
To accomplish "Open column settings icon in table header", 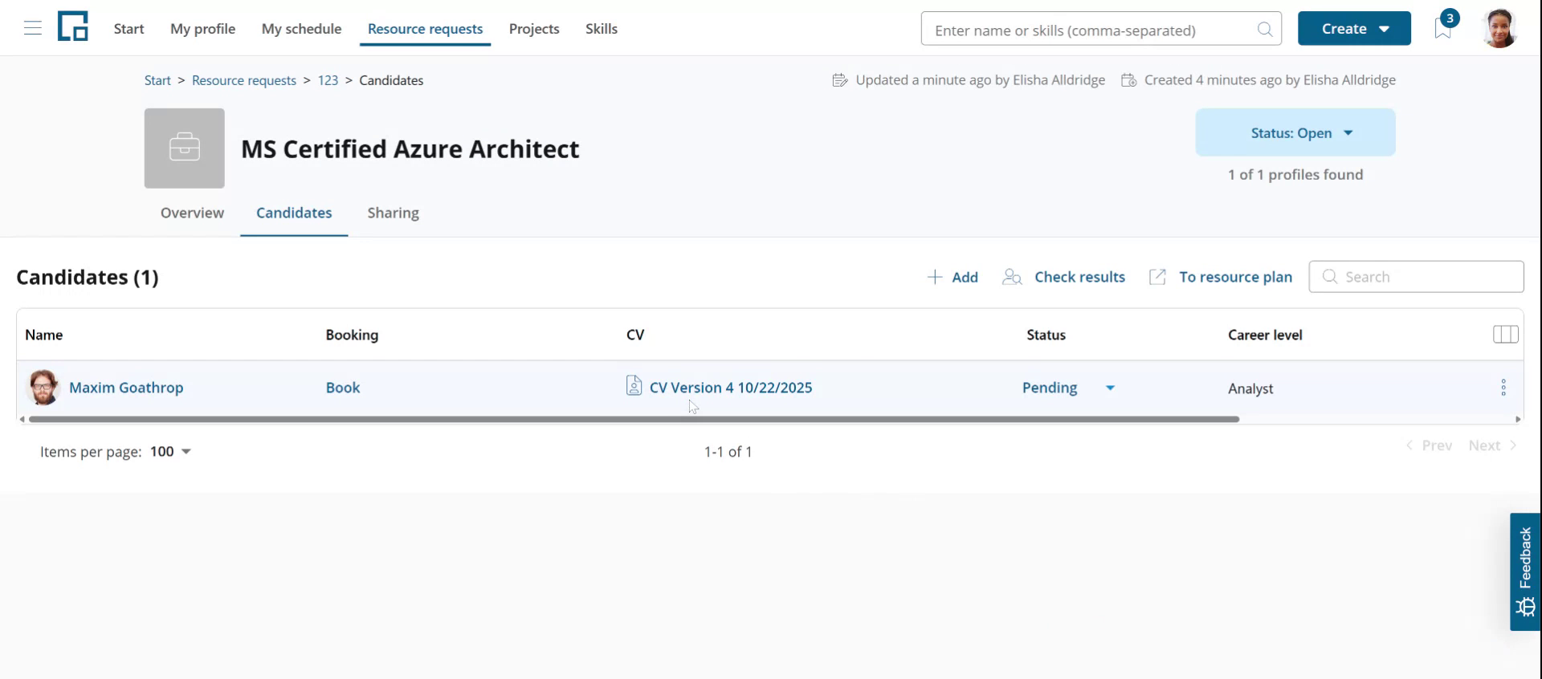I will [1505, 335].
